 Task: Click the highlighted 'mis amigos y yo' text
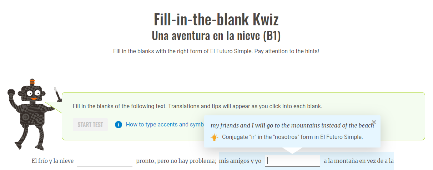240,161
